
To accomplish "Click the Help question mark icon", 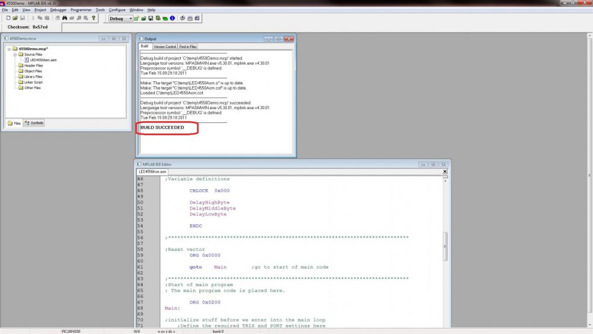I will coord(94,18).
